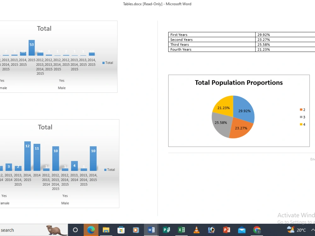Click the Total legend of lower chart
The image size is (315, 236).
pyautogui.click(x=110, y=170)
